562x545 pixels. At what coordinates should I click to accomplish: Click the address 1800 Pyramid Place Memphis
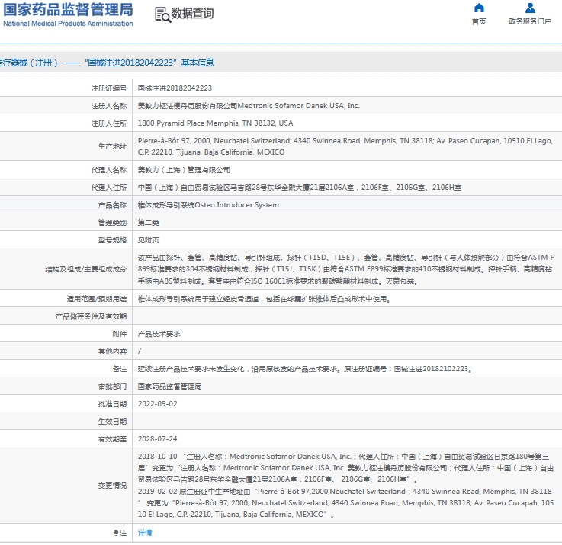(x=215, y=123)
